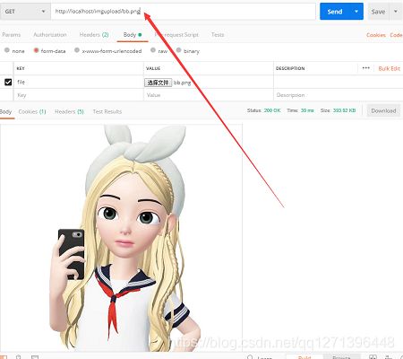
Task: Expand the Save dropdown arrow
Action: point(396,12)
